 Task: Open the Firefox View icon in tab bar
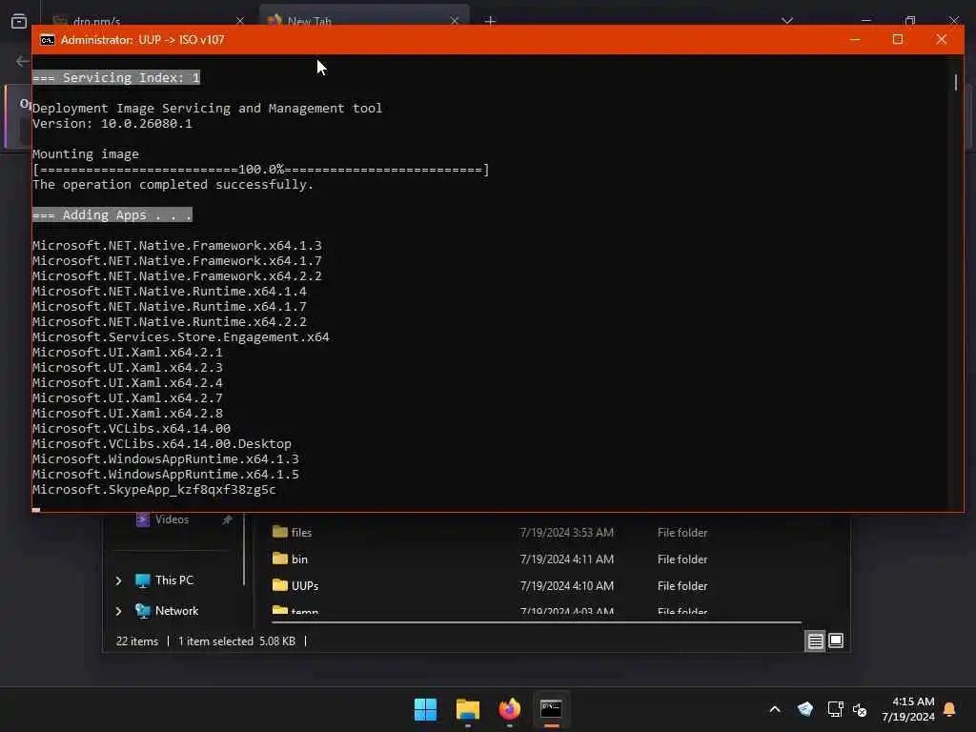pyautogui.click(x=19, y=21)
